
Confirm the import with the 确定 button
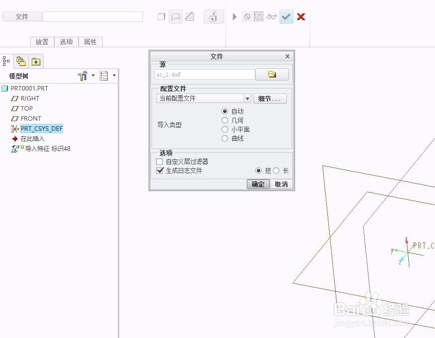pyautogui.click(x=258, y=184)
